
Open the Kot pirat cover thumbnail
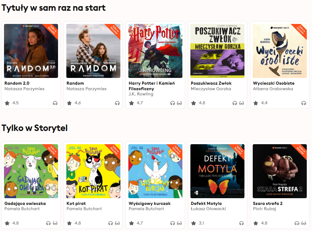point(93,171)
